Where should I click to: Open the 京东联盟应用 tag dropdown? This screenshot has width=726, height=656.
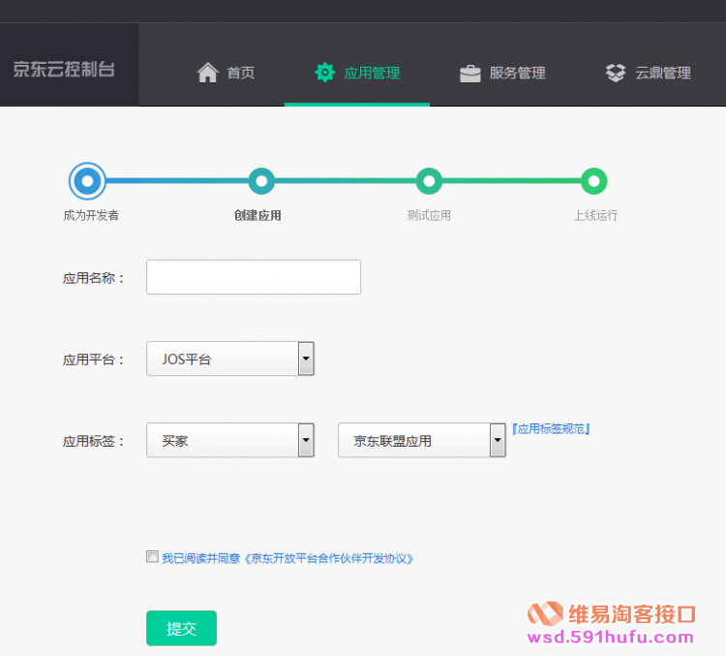[x=422, y=440]
